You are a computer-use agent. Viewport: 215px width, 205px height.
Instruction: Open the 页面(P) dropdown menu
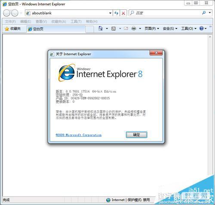point(152,29)
